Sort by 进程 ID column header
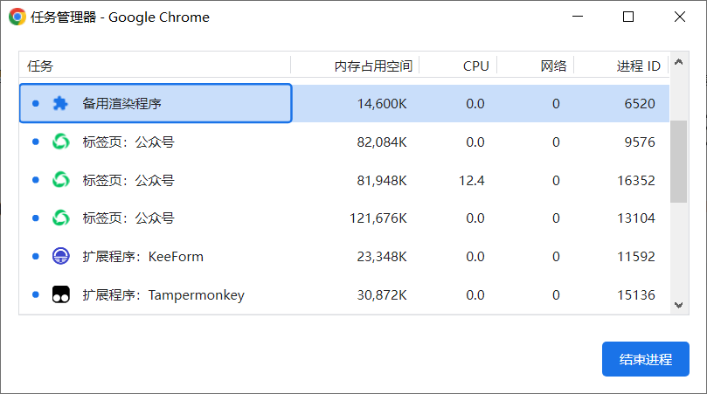Viewport: 707px width, 394px height. point(638,66)
